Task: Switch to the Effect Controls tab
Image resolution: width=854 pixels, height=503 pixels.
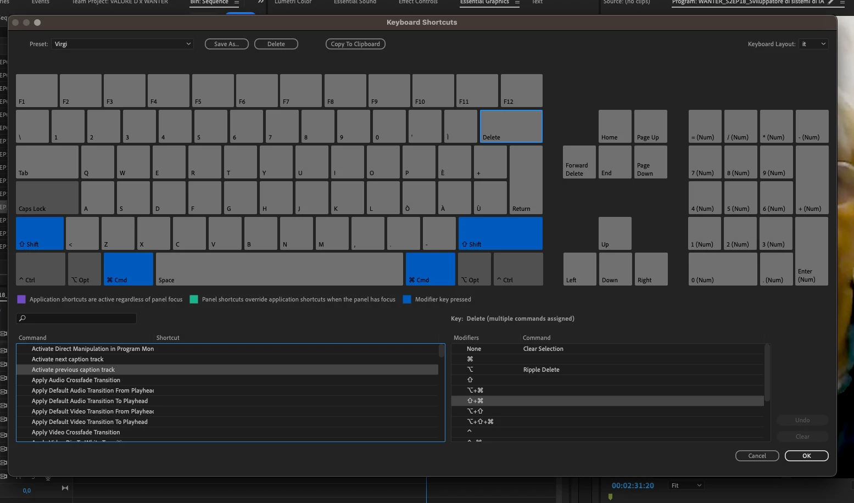Action: [x=418, y=2]
